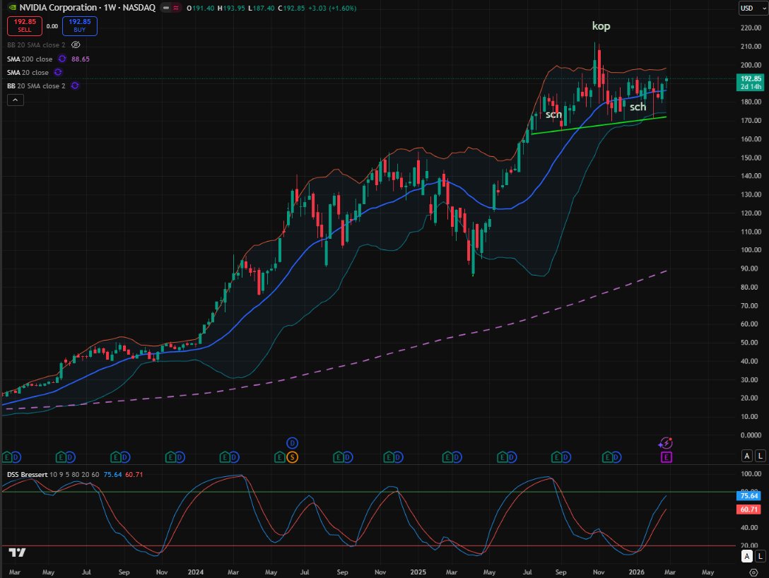Open the earnings E marker near Mar 2024
769x578 pixels.
click(225, 457)
